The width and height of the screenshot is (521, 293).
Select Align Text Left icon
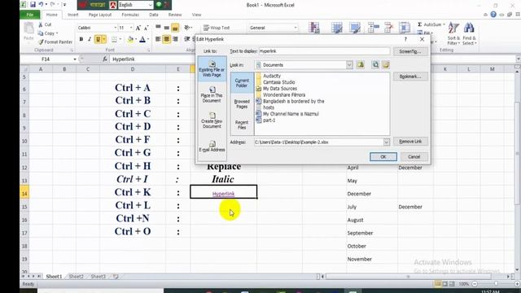[x=158, y=39]
